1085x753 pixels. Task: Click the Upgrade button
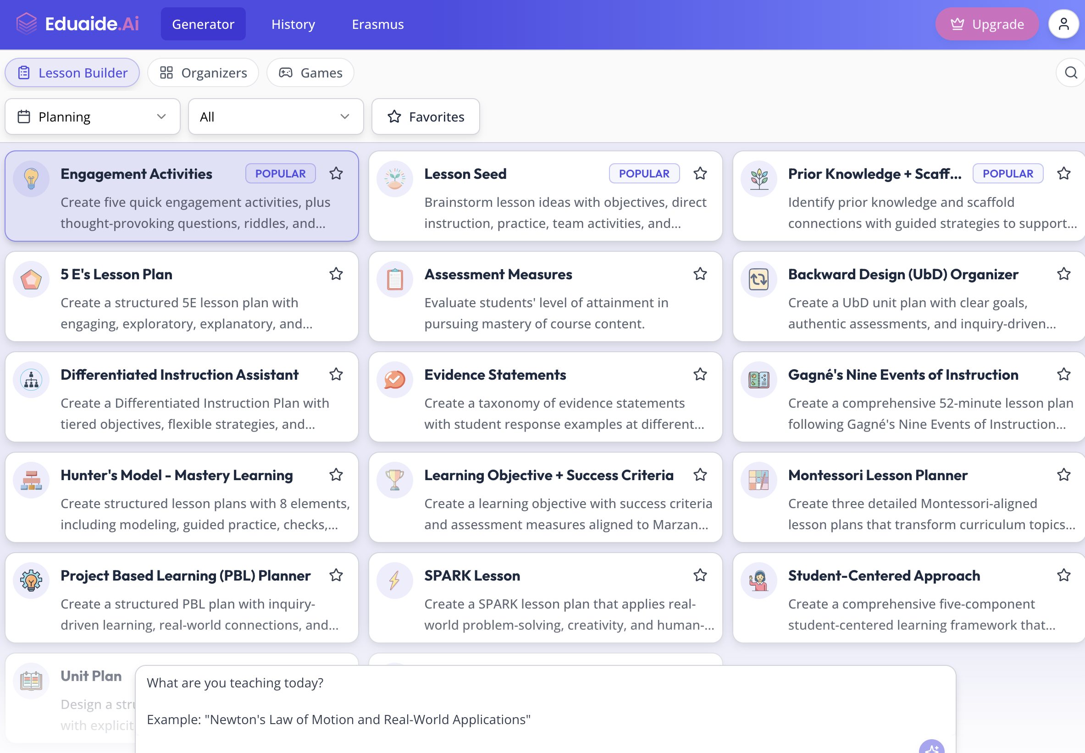(x=986, y=24)
